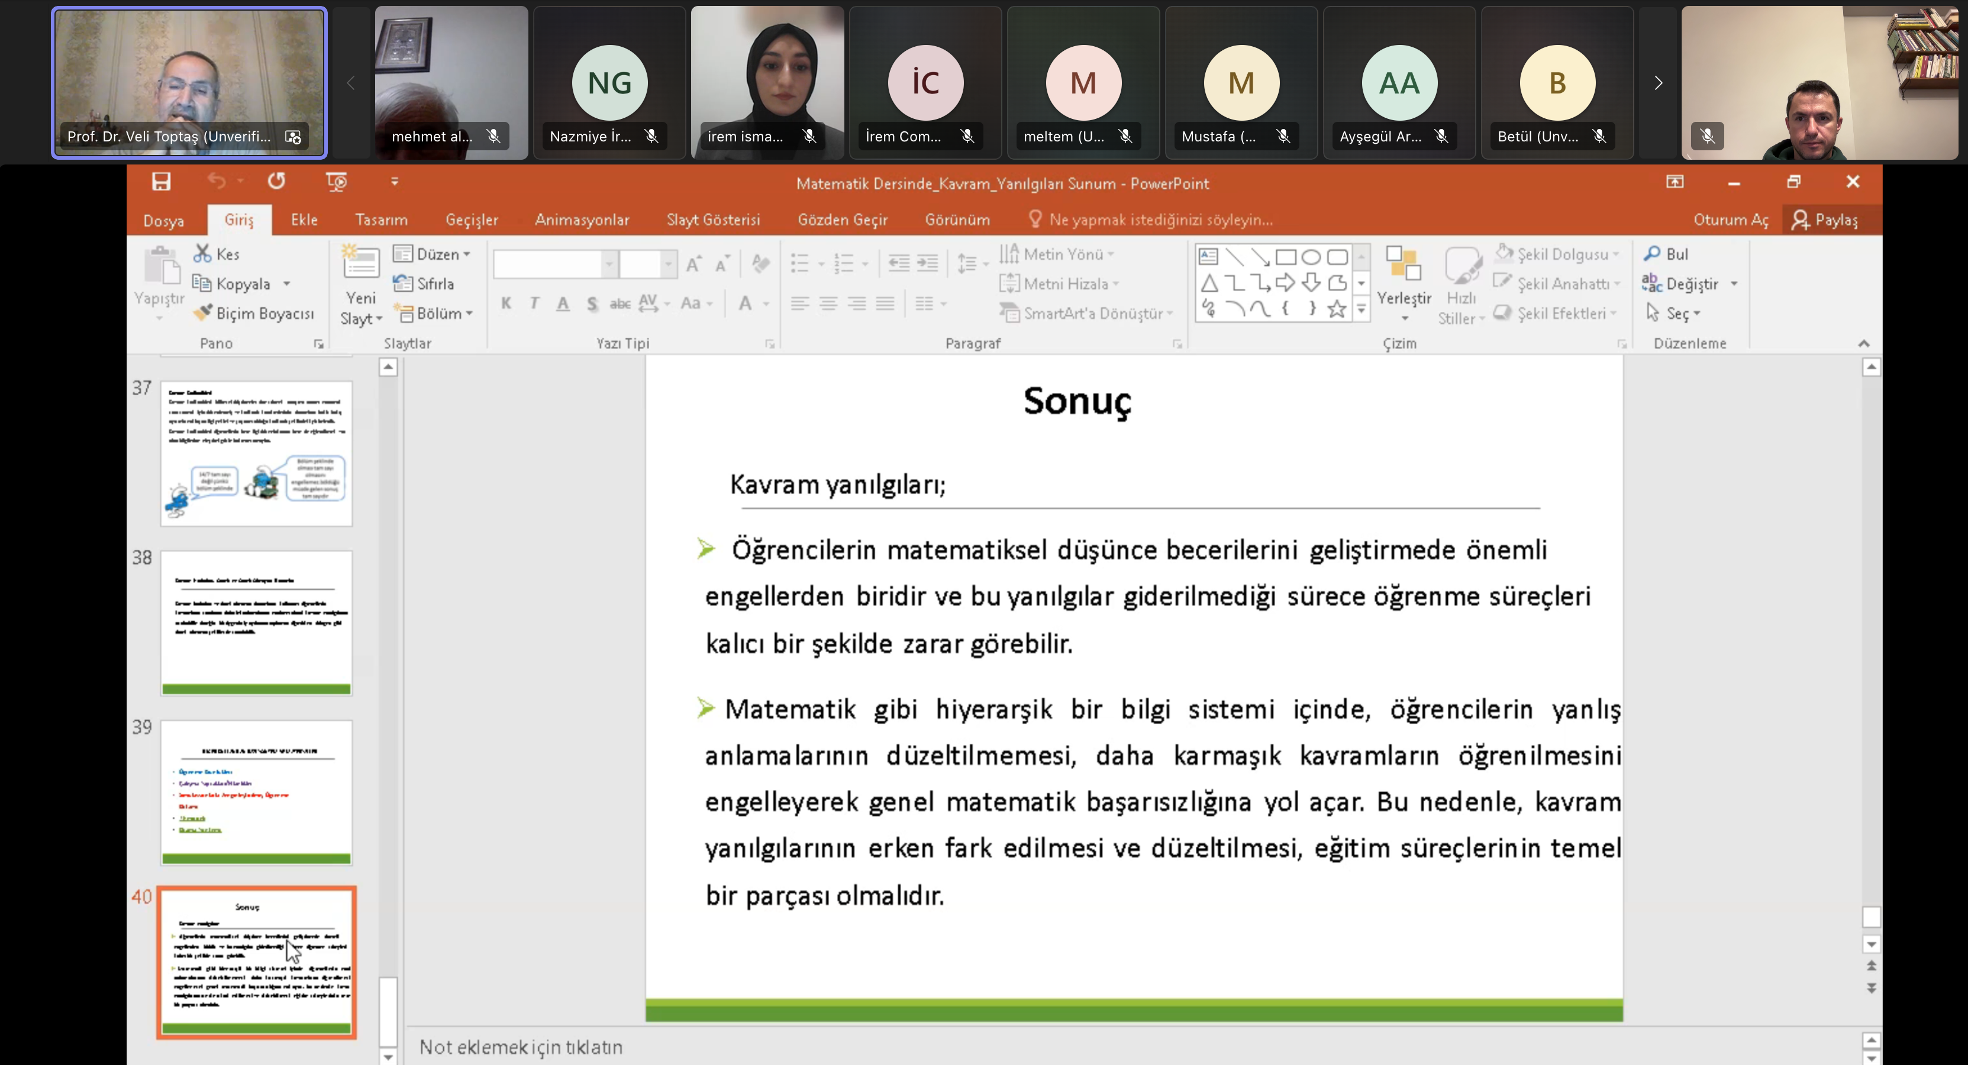1968x1065 pixels.
Task: Switch to the Tasarım ribbon tab
Action: pyautogui.click(x=381, y=220)
